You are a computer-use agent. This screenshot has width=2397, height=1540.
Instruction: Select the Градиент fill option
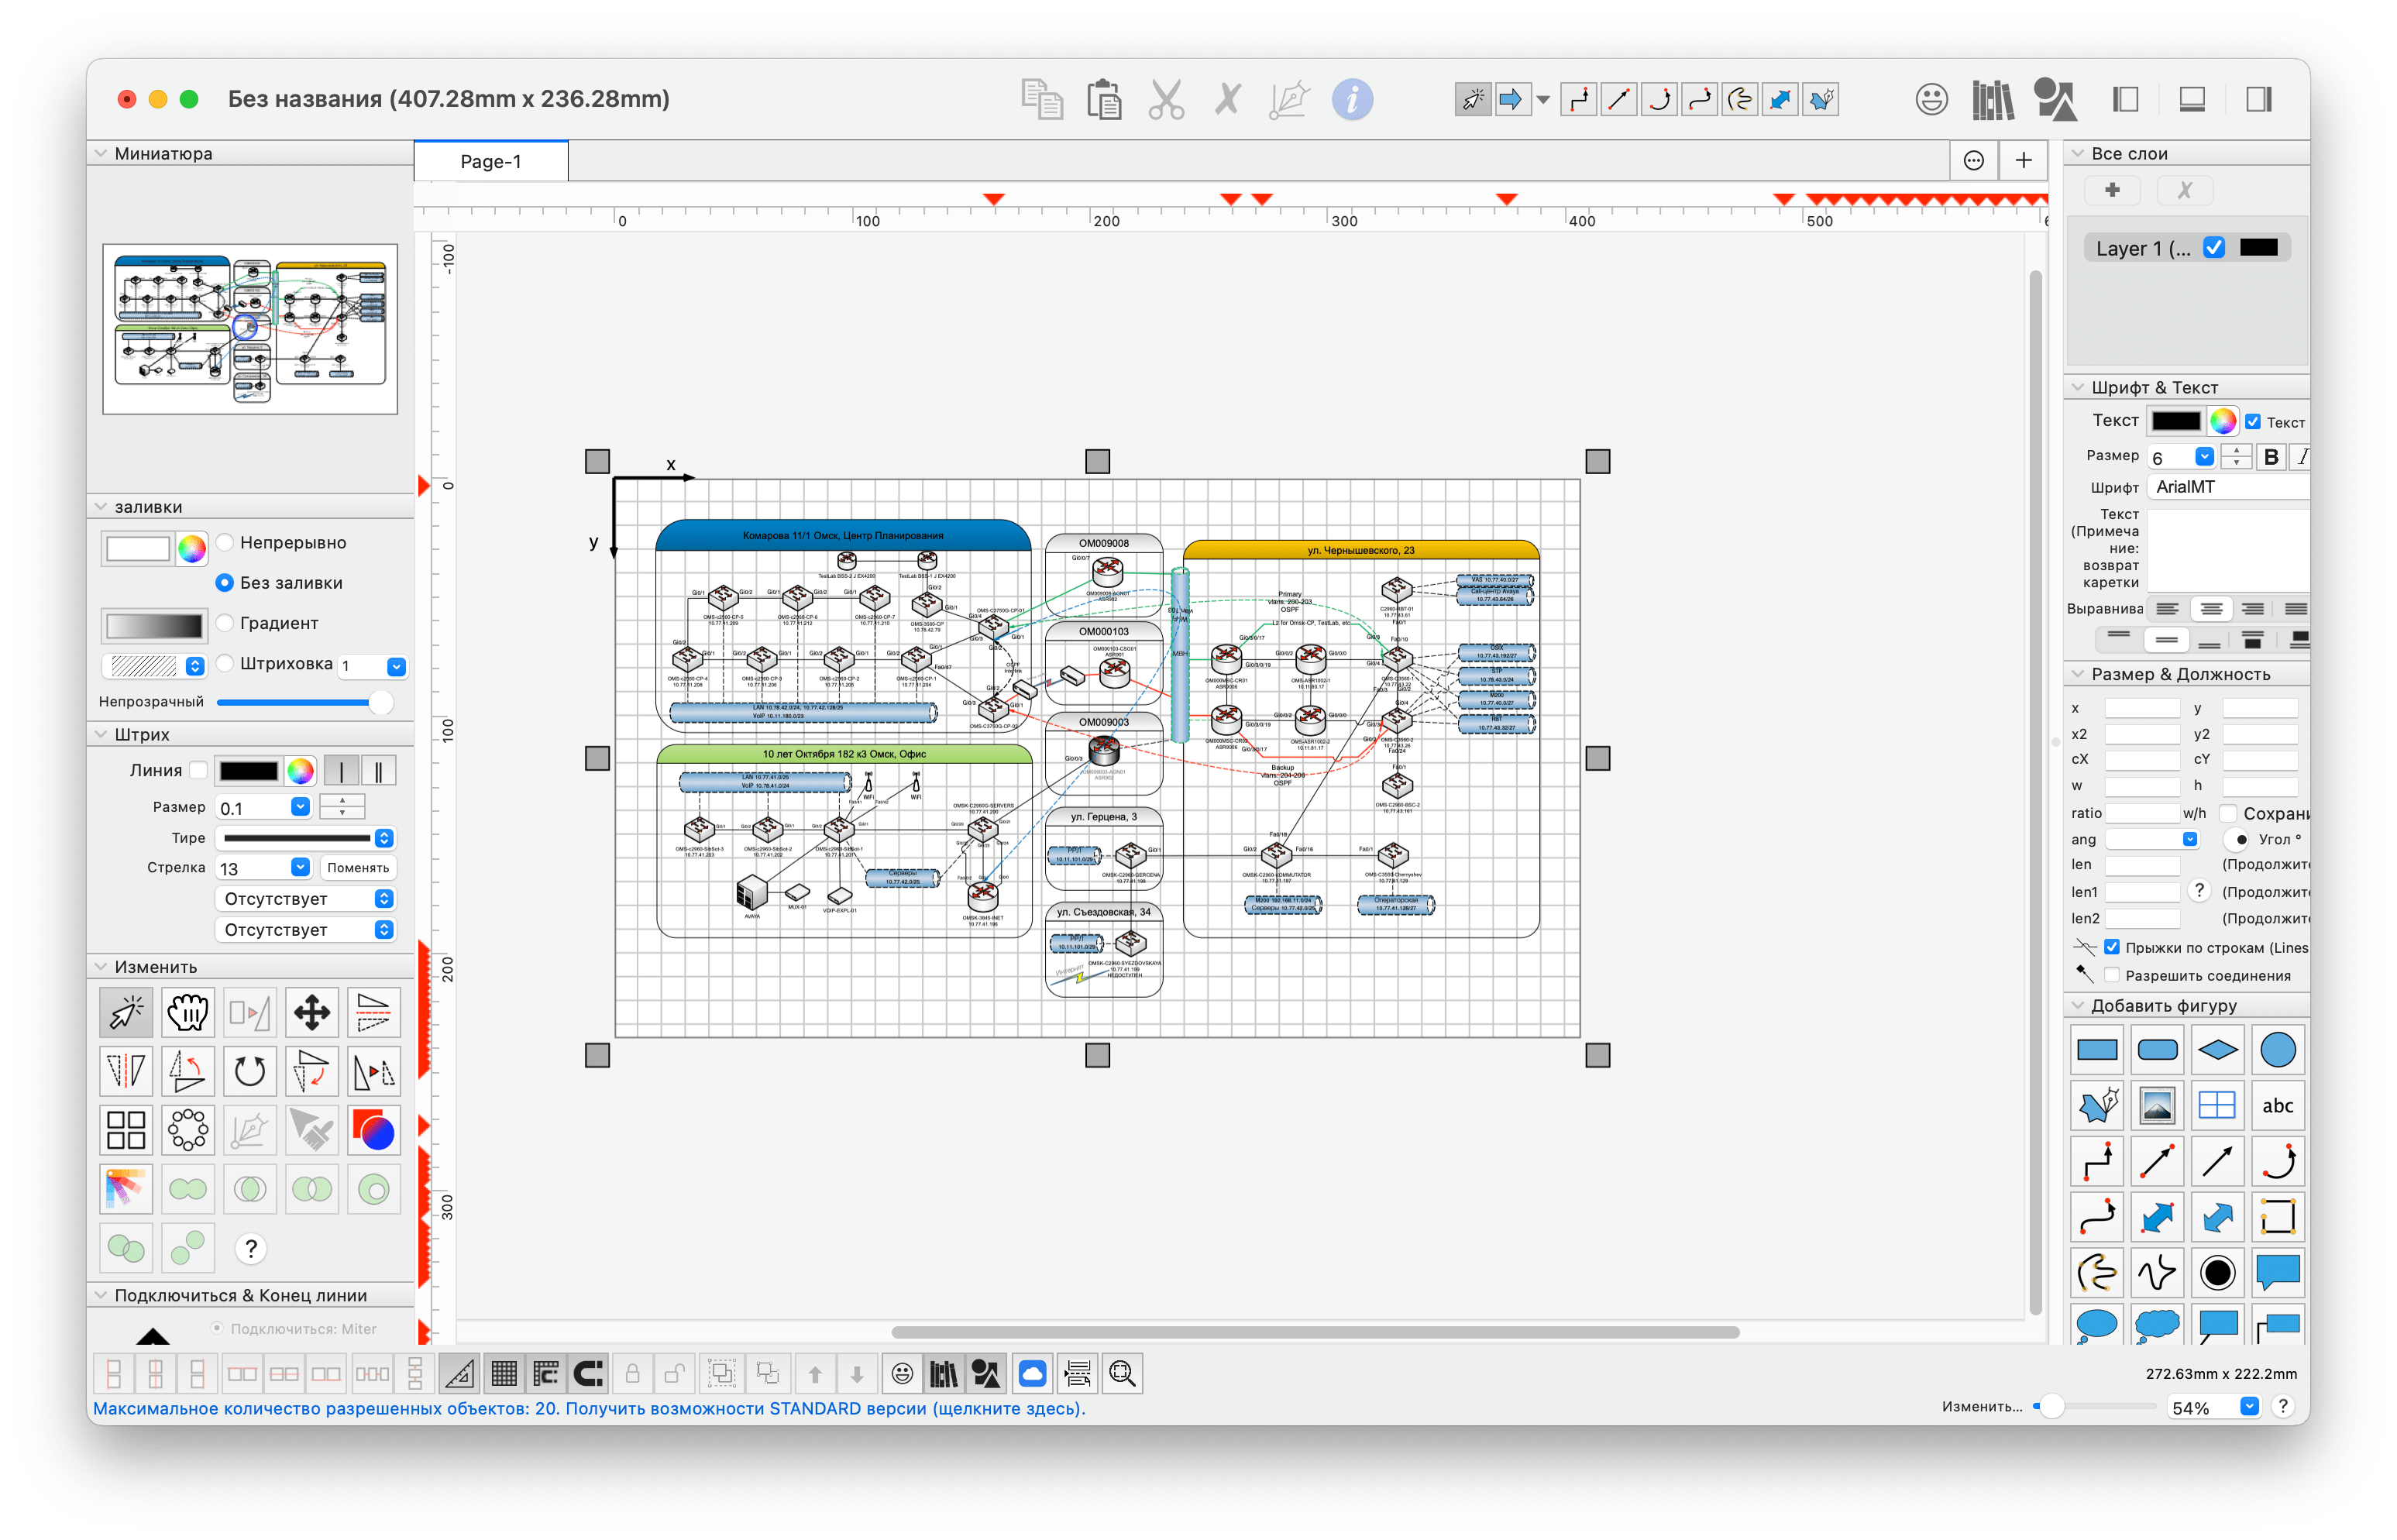point(226,623)
